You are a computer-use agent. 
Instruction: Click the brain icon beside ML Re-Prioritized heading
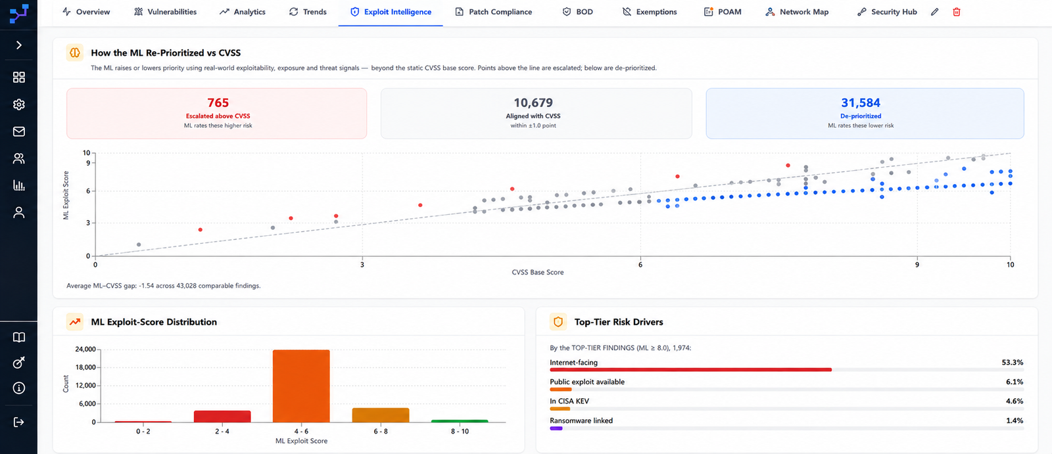(x=75, y=53)
